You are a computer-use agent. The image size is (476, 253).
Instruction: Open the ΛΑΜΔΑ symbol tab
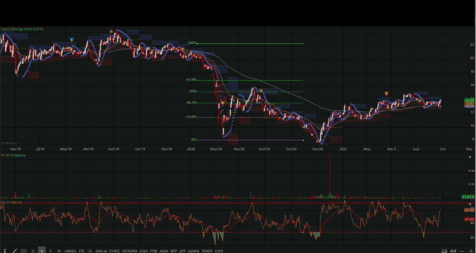[70, 251]
